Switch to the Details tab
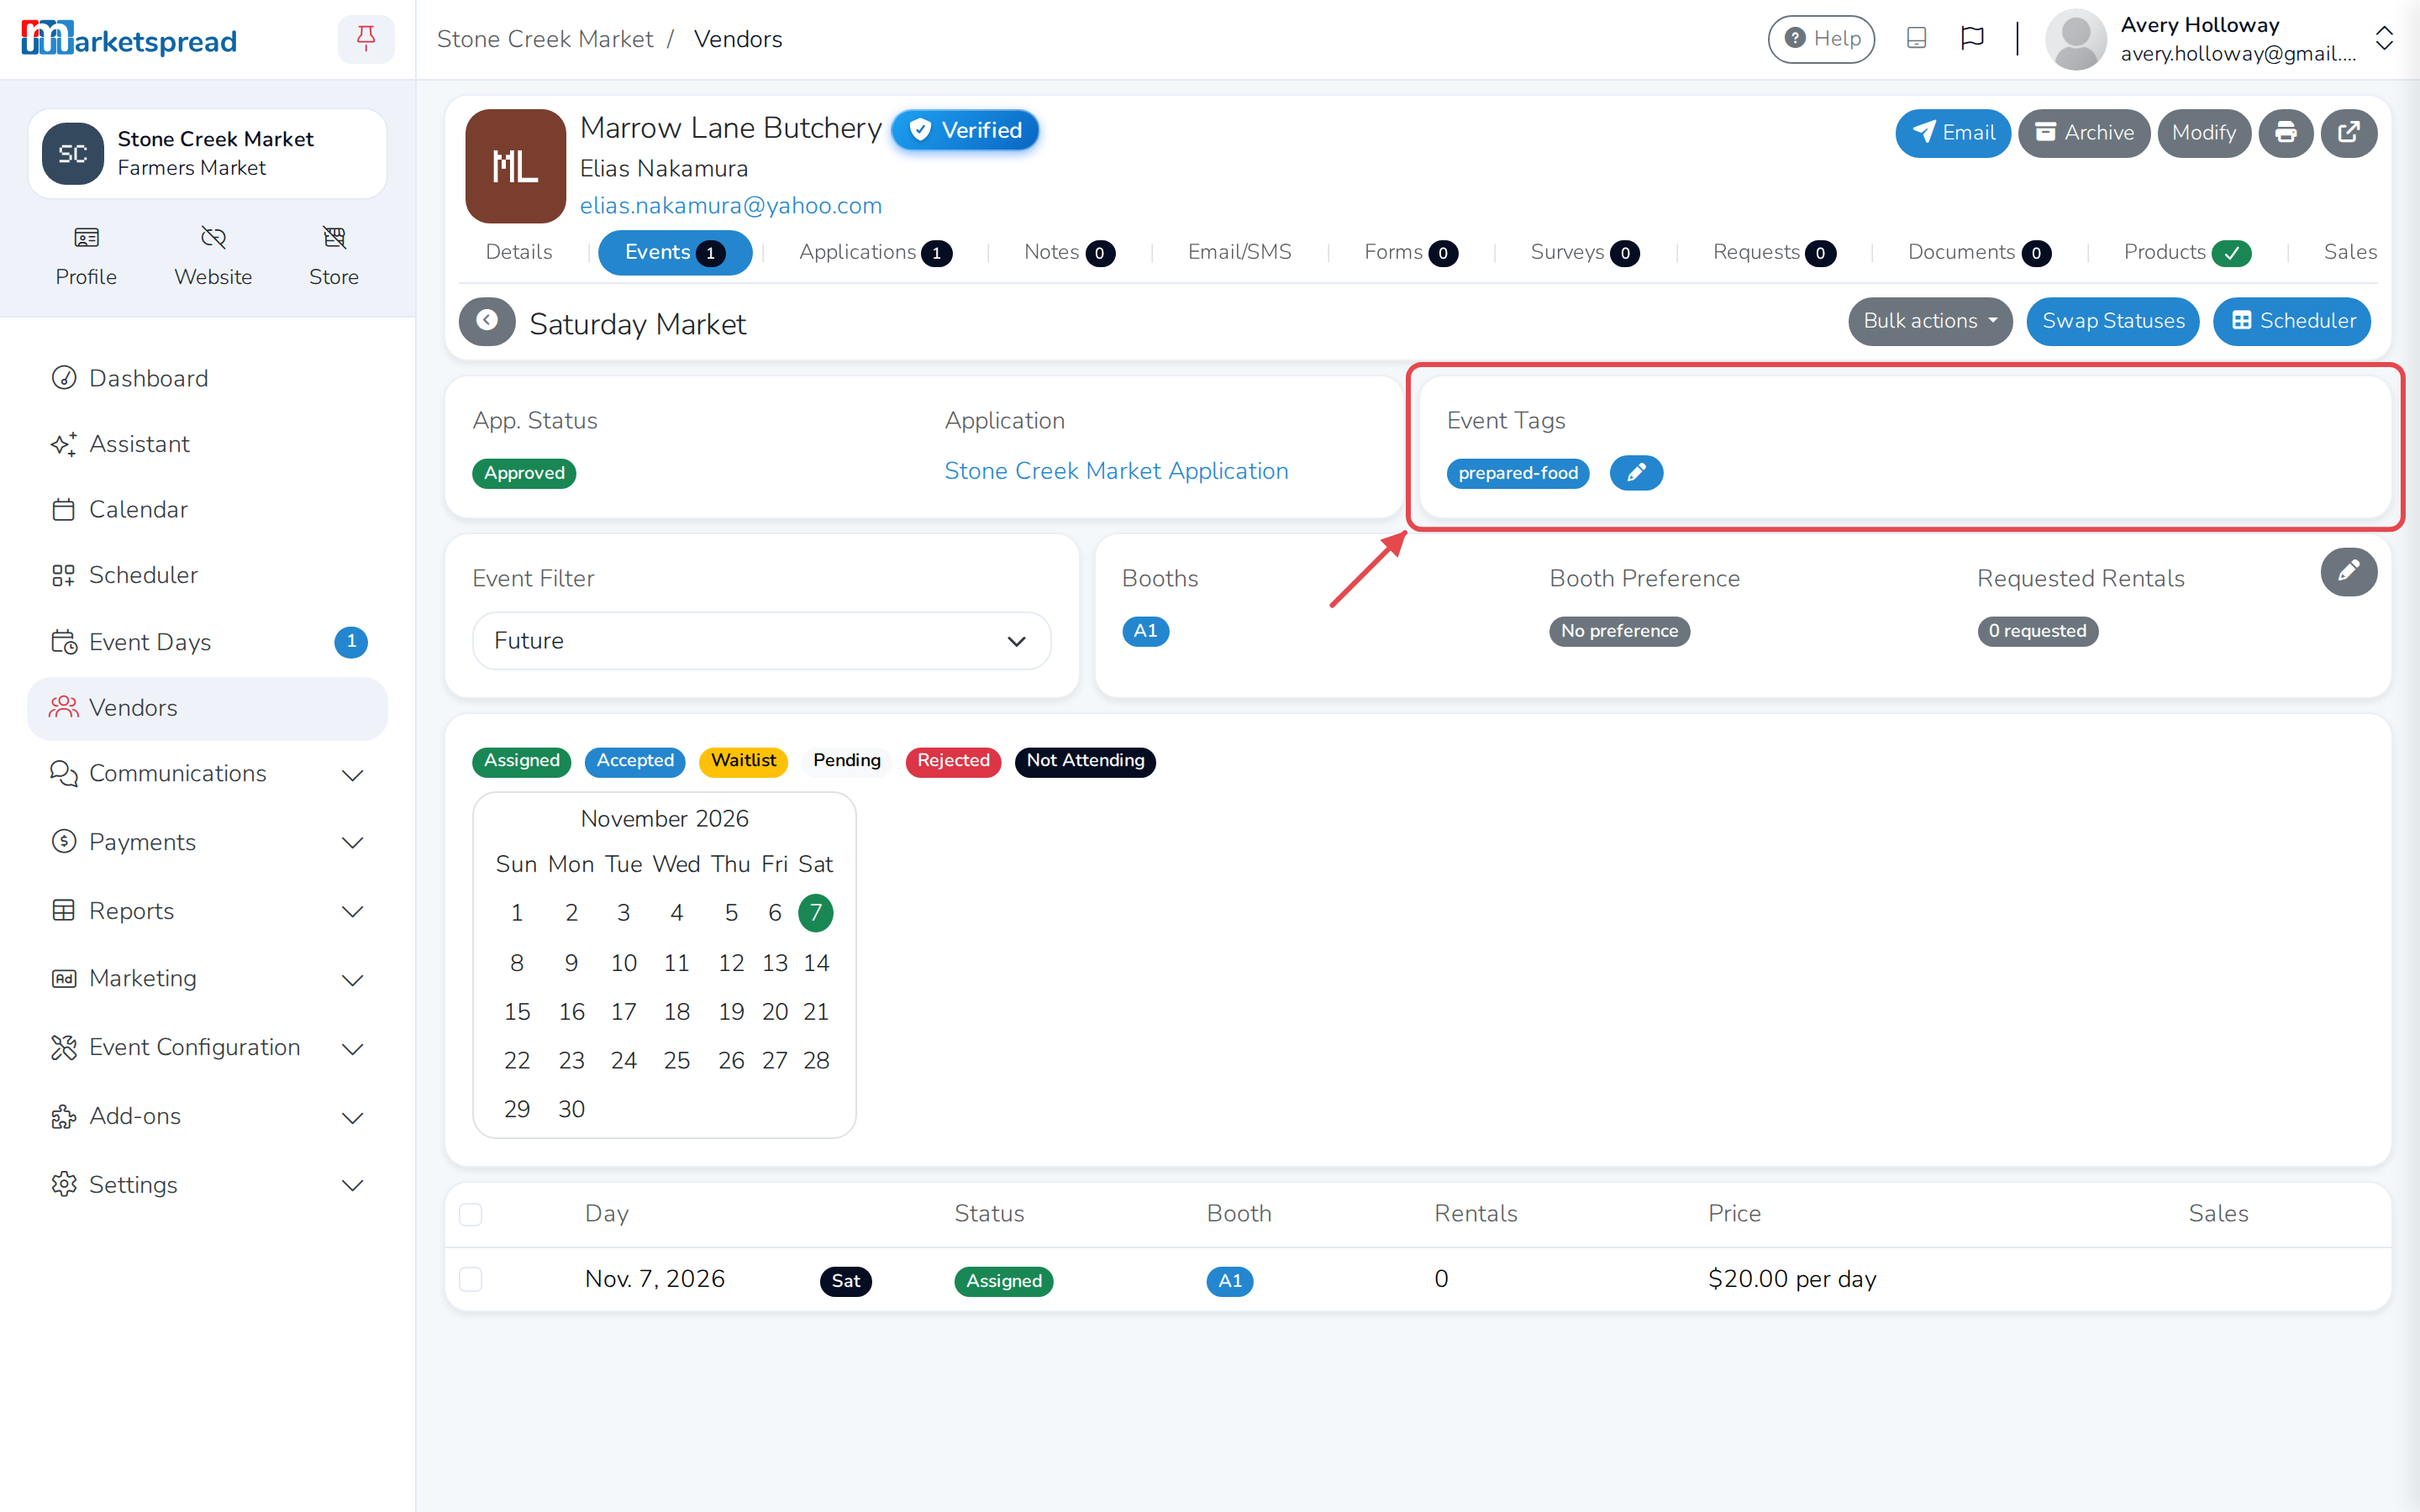 pyautogui.click(x=518, y=252)
